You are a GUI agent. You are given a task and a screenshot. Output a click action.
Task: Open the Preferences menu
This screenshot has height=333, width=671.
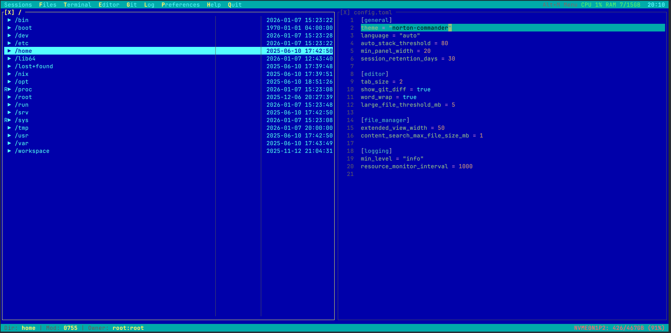click(x=180, y=5)
